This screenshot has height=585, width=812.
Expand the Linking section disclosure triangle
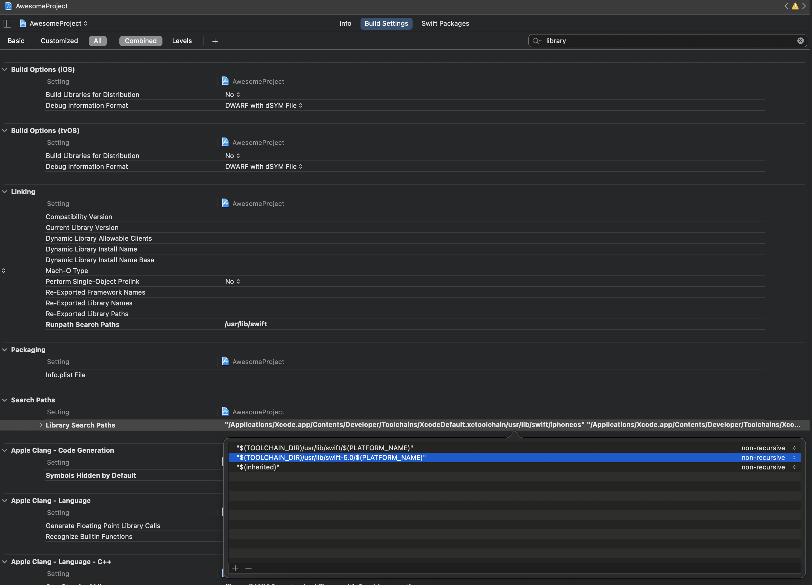pyautogui.click(x=5, y=191)
